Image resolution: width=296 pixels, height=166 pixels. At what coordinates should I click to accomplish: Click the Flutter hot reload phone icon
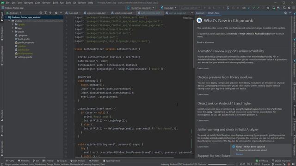point(228,8)
